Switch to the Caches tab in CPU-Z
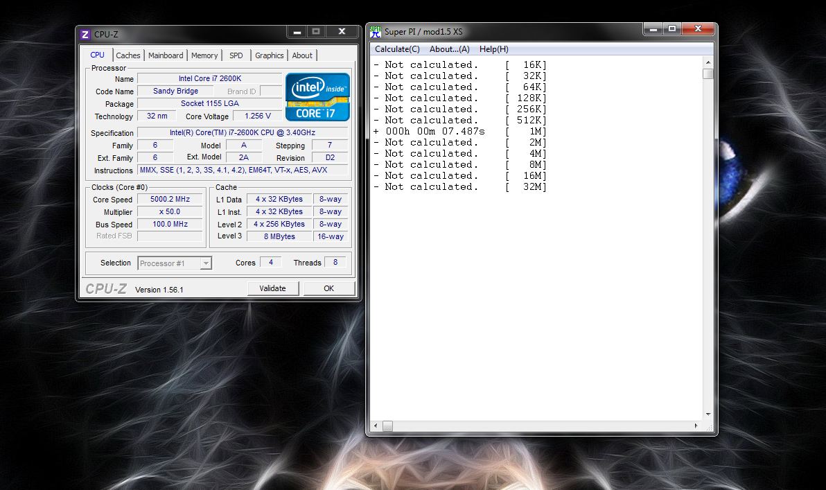Viewport: 826px width, 490px height. tap(128, 55)
